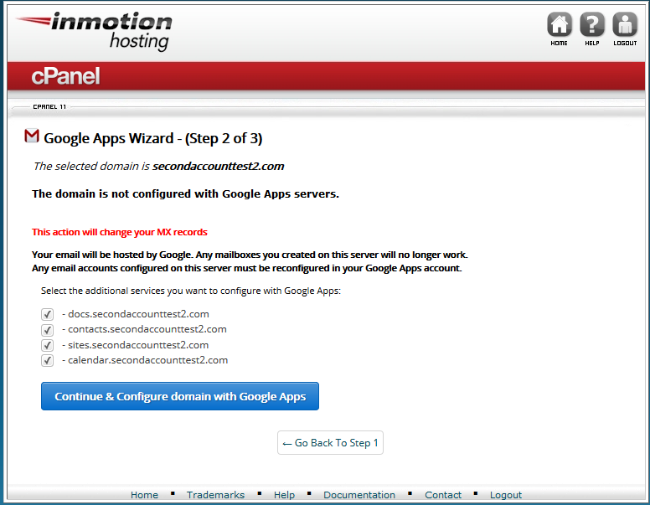Click Continue & Configure domain with Google Apps
This screenshot has width=650, height=505.
click(x=180, y=396)
